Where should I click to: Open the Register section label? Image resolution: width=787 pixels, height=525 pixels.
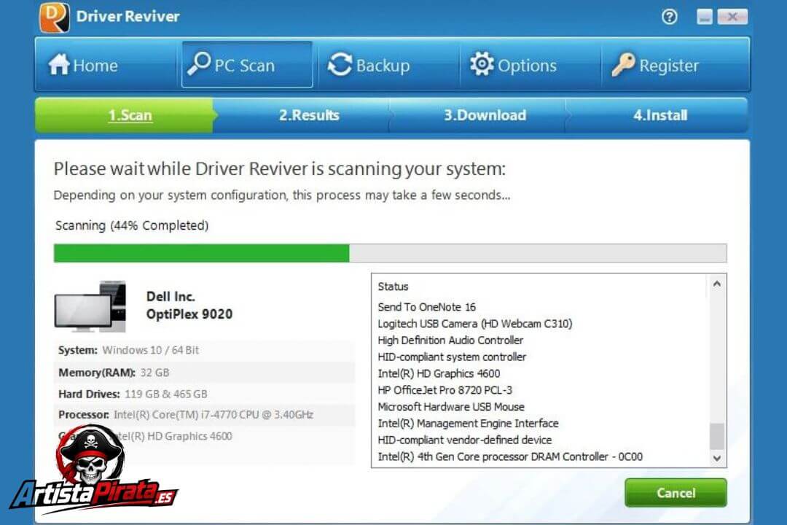(x=669, y=66)
